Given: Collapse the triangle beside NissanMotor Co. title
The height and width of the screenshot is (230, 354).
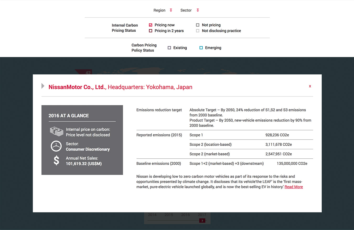Looking at the screenshot, I should click(x=43, y=86).
